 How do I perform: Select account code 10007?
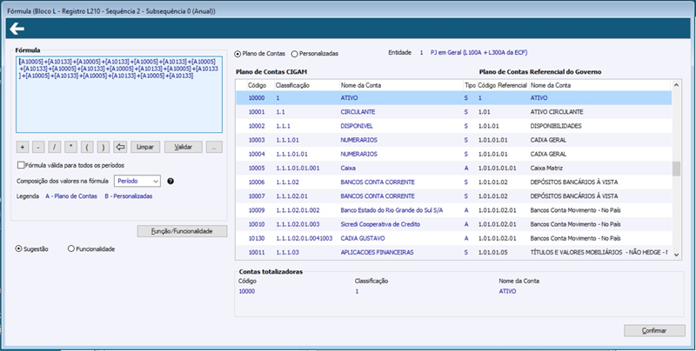257,196
